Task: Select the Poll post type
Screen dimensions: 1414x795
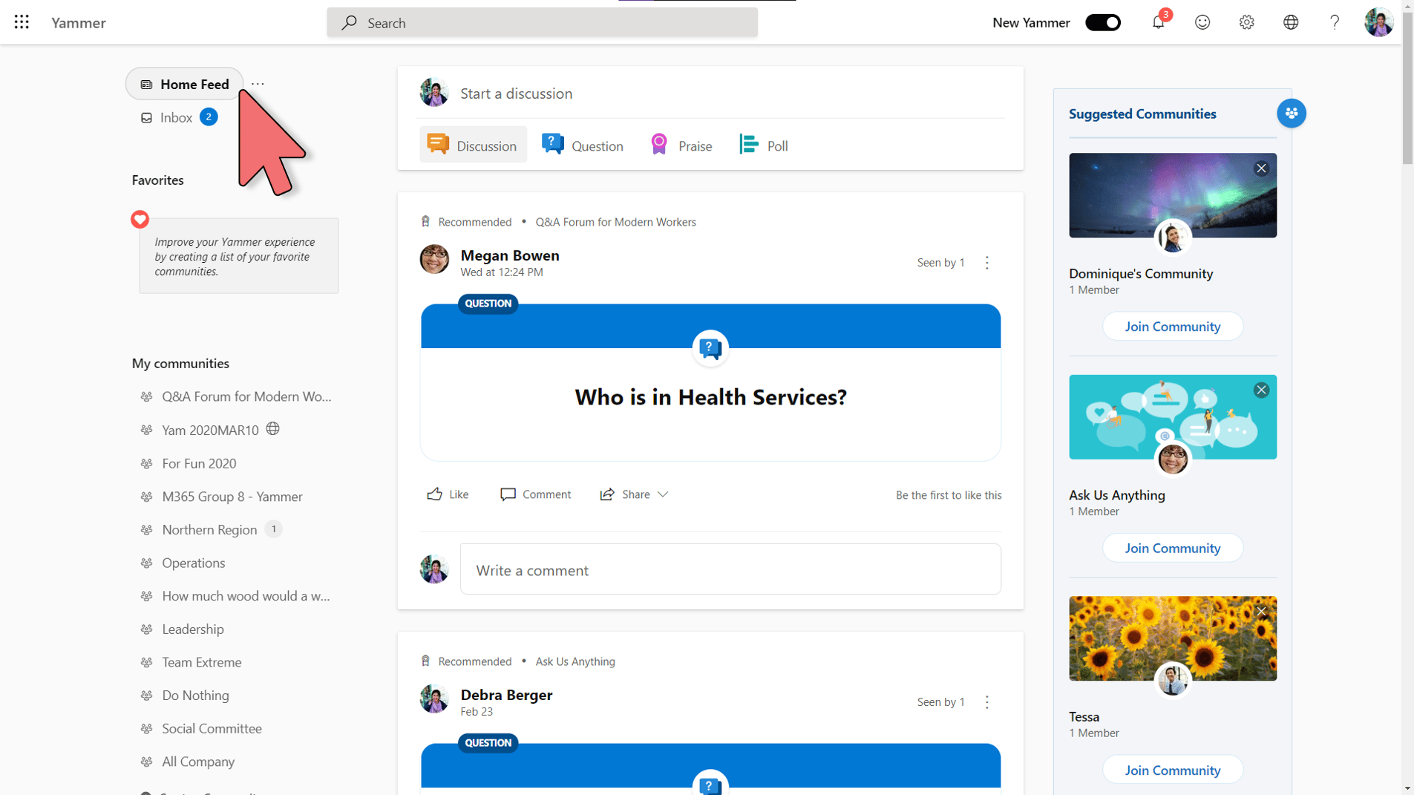Action: tap(764, 145)
